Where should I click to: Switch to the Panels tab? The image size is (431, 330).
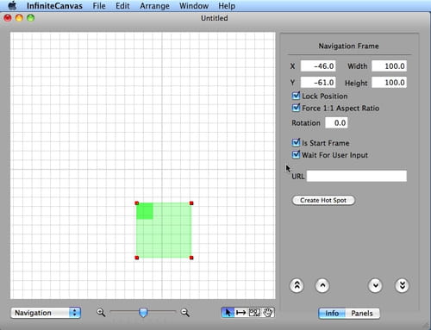tap(362, 313)
